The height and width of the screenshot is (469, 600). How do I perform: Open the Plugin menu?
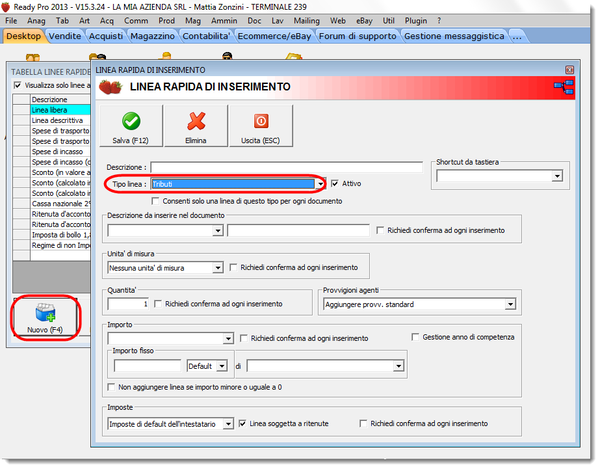point(416,21)
